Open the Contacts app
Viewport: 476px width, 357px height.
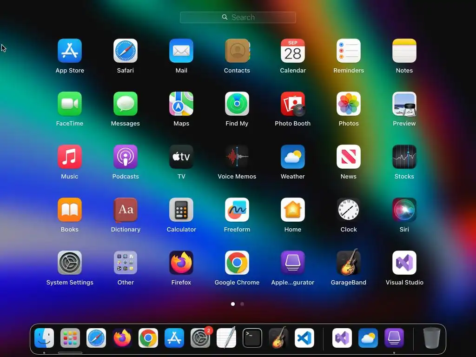pos(237,51)
